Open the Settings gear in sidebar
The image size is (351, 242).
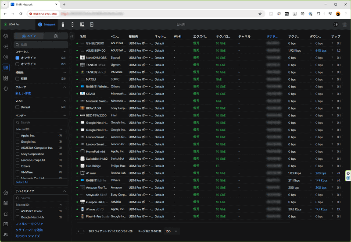tap(6, 193)
